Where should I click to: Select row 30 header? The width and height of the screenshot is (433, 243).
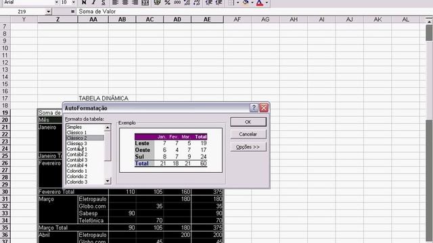5,192
